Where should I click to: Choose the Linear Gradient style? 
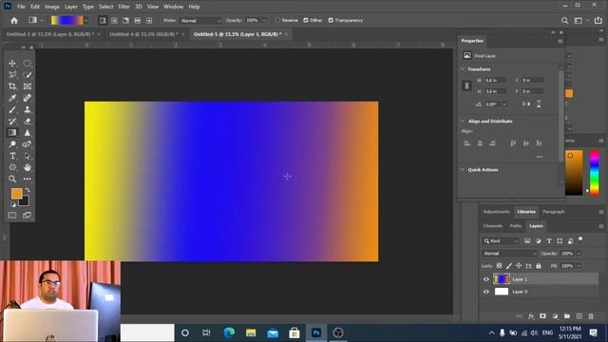coord(103,21)
